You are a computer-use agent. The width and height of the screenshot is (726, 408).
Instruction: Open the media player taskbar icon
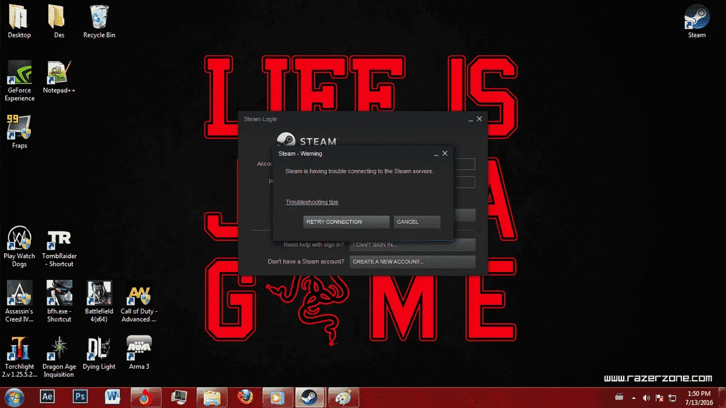278,397
